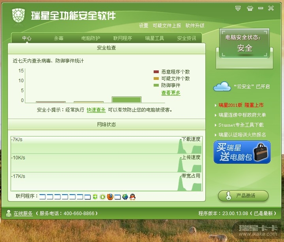
Task: Click the Rising lion shield logo
Action: click(x=18, y=15)
